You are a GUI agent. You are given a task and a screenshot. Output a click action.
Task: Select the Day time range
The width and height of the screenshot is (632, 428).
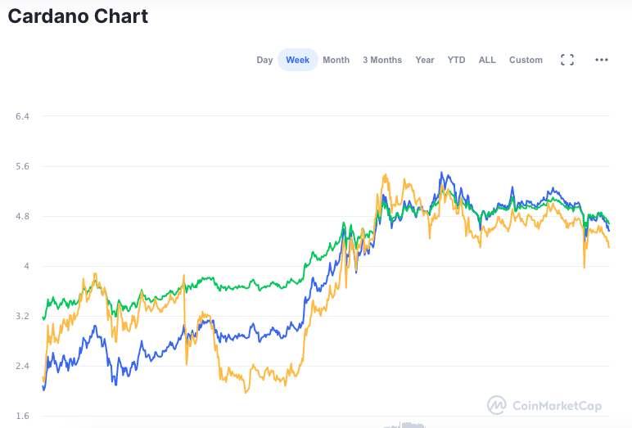pyautogui.click(x=264, y=60)
